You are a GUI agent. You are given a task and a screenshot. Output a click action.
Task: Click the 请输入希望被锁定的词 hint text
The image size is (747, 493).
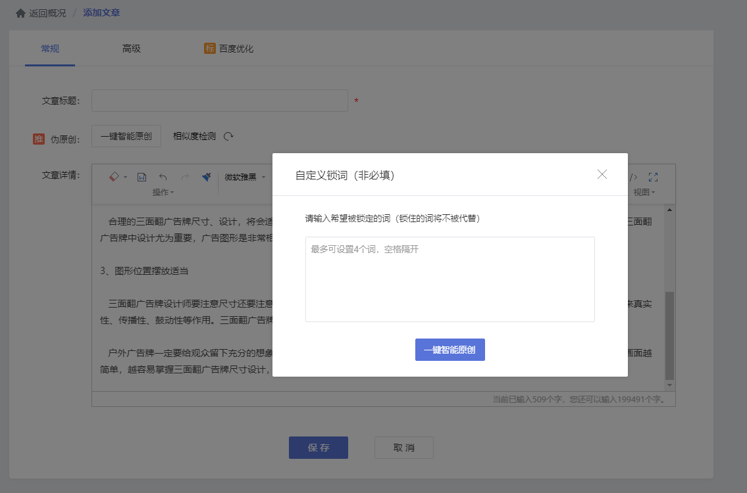[392, 218]
